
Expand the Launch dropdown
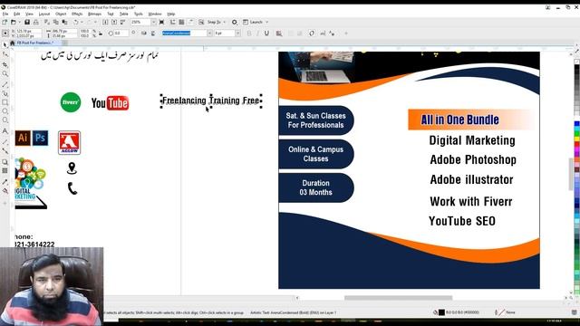tap(267, 22)
